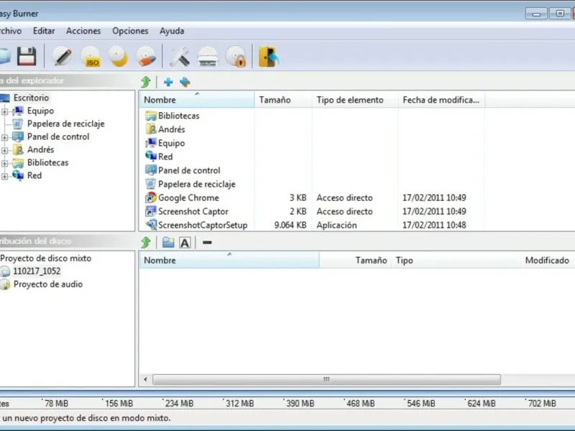Click the 78 MiB mark on capacity bar
The image size is (575, 431).
pos(56,404)
